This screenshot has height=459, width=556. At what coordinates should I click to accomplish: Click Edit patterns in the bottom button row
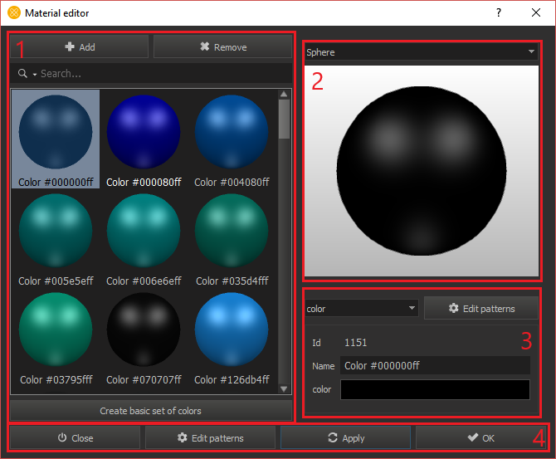click(210, 438)
